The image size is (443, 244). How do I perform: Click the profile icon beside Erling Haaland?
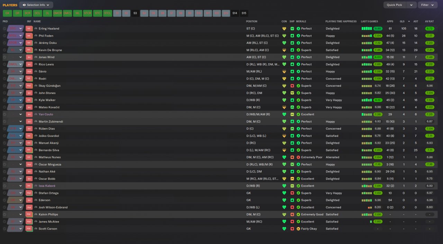coord(36,29)
